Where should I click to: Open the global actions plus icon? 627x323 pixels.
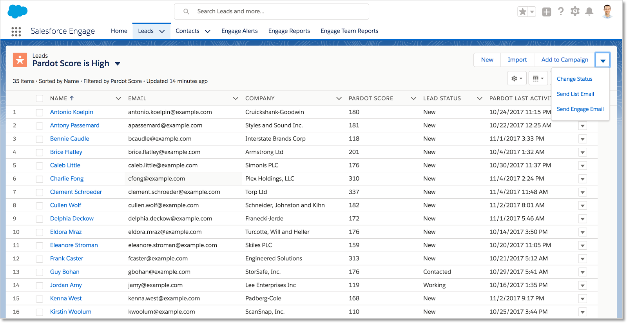click(547, 12)
